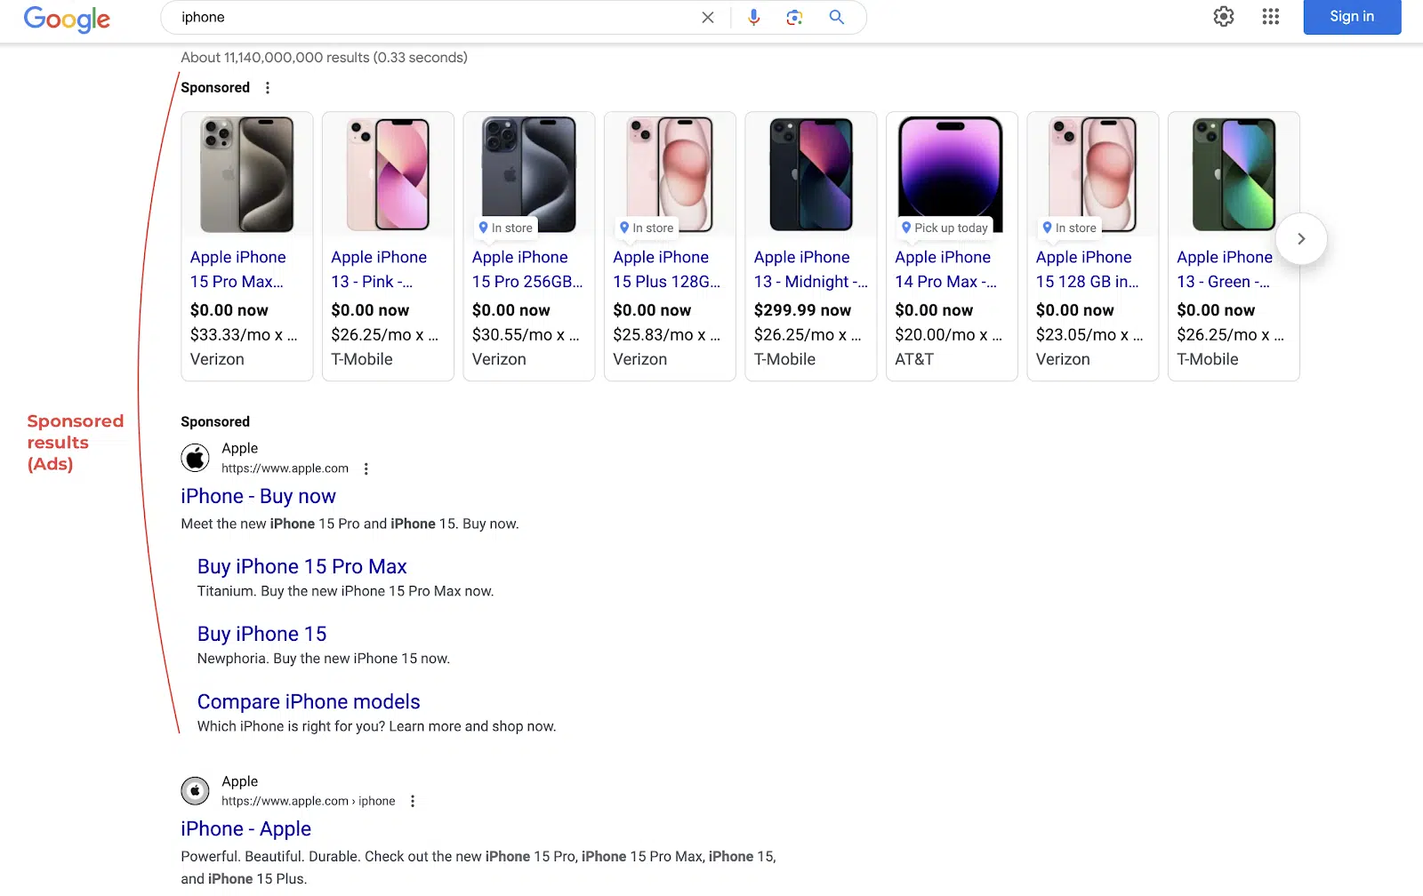Click the magnifying glass search icon
The image size is (1423, 896).
(837, 17)
